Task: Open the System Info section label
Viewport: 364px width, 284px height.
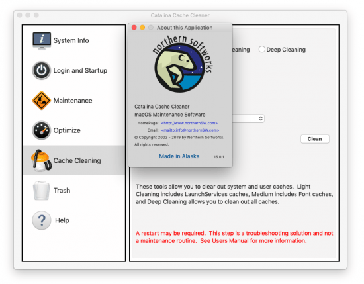Action: (x=71, y=40)
